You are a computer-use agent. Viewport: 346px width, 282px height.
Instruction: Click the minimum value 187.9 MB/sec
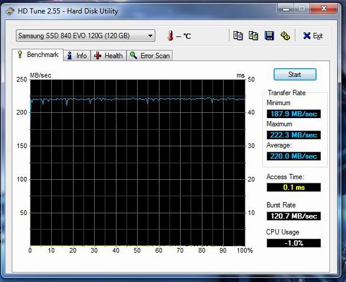294,114
